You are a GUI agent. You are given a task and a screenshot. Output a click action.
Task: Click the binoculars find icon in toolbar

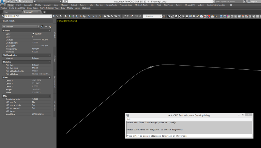pos(169,16)
